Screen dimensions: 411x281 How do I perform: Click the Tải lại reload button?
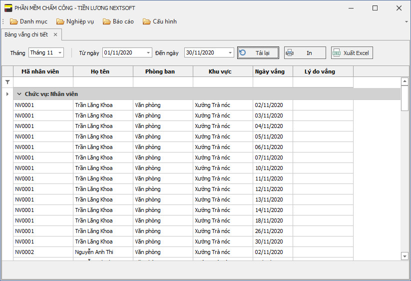tap(258, 52)
